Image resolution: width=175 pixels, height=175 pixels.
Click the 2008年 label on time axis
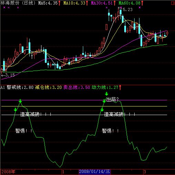8,172
